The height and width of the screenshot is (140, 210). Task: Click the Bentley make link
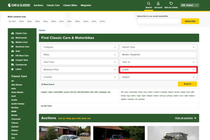point(15,107)
